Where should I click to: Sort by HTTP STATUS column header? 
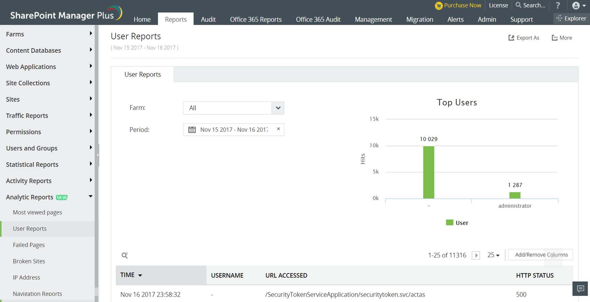(535, 275)
